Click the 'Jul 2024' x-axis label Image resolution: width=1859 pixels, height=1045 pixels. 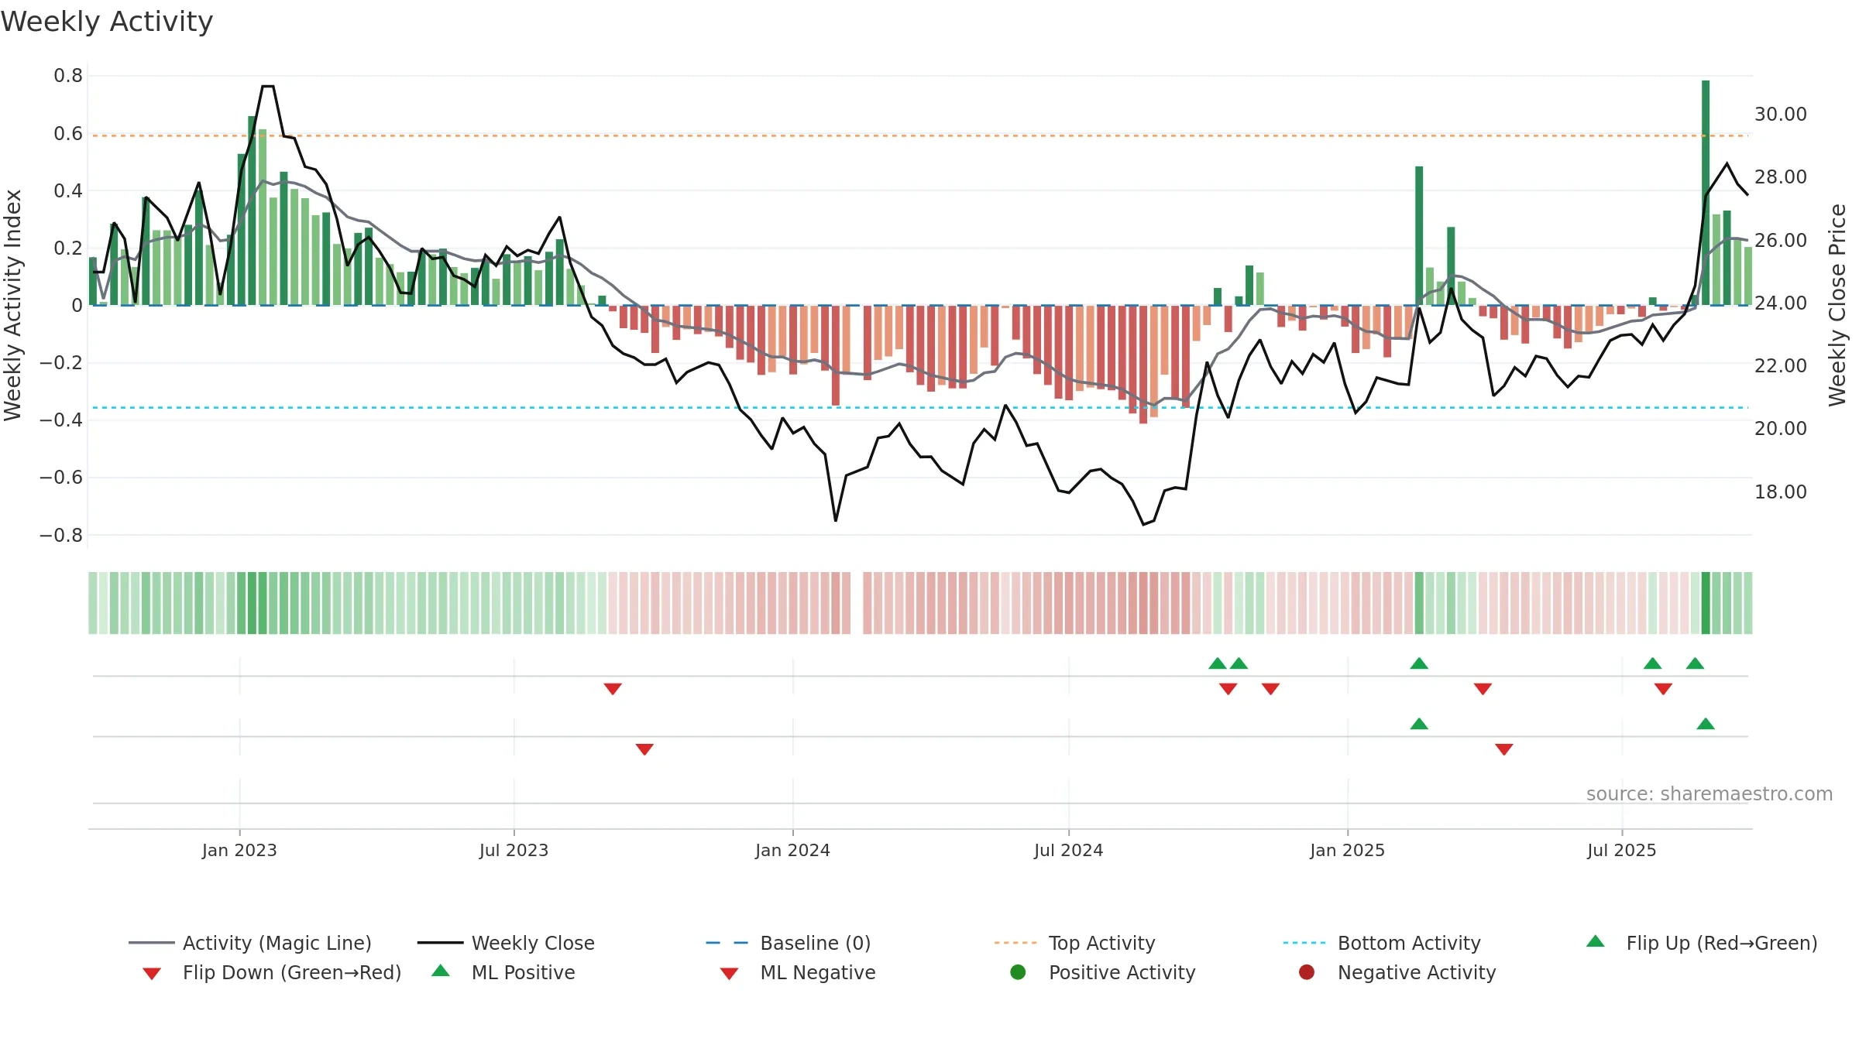(x=1069, y=850)
